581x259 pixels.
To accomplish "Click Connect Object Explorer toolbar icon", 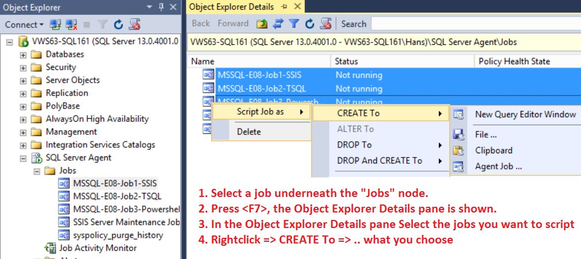I will click(x=55, y=25).
